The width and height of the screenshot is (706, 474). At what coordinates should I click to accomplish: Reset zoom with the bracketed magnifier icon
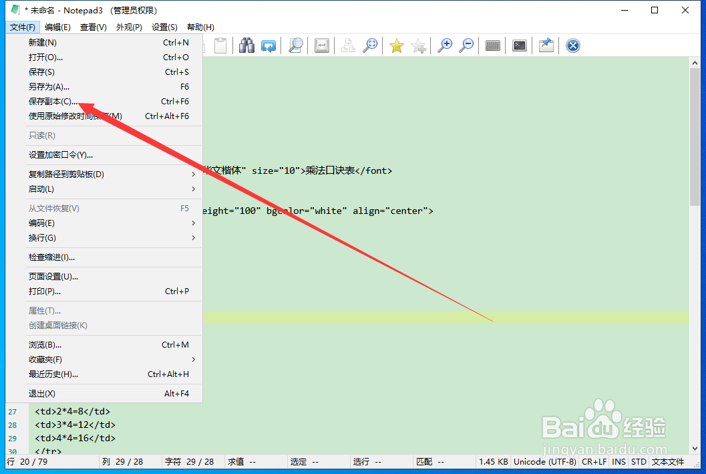pos(370,45)
